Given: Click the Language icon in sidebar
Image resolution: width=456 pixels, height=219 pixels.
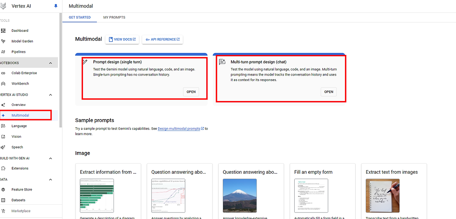Looking at the screenshot, I should (3, 126).
